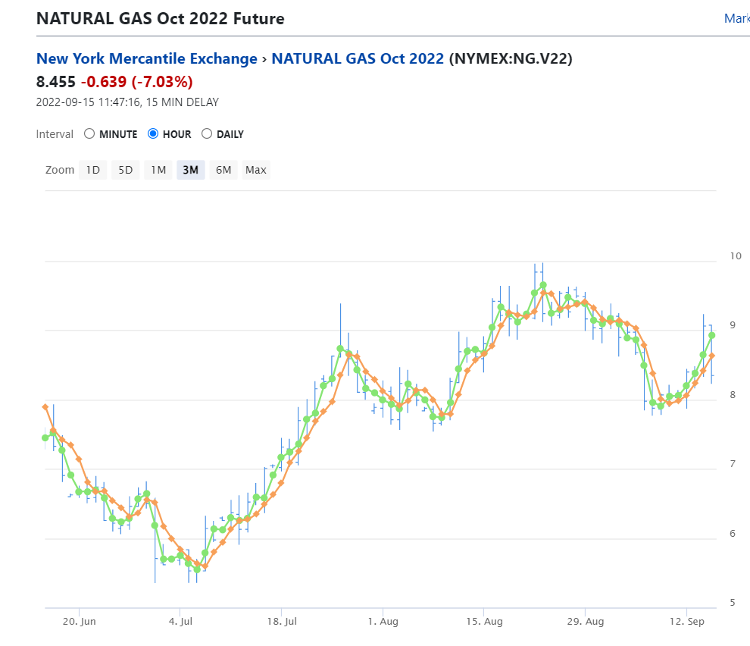Click the 12. Sep x-axis date label
Viewport: 750px width, 646px height.
coord(686,622)
